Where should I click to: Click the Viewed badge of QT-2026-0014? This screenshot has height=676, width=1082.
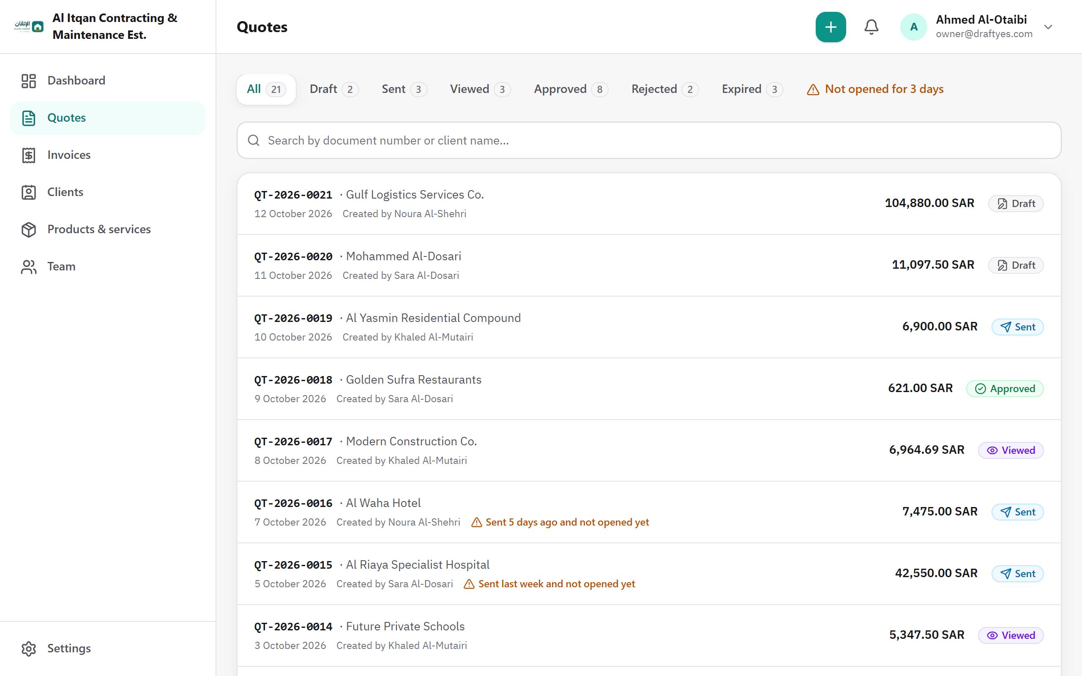tap(1011, 635)
